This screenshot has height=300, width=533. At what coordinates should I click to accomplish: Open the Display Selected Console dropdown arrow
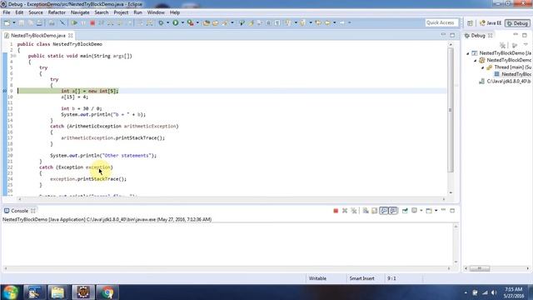point(421,211)
